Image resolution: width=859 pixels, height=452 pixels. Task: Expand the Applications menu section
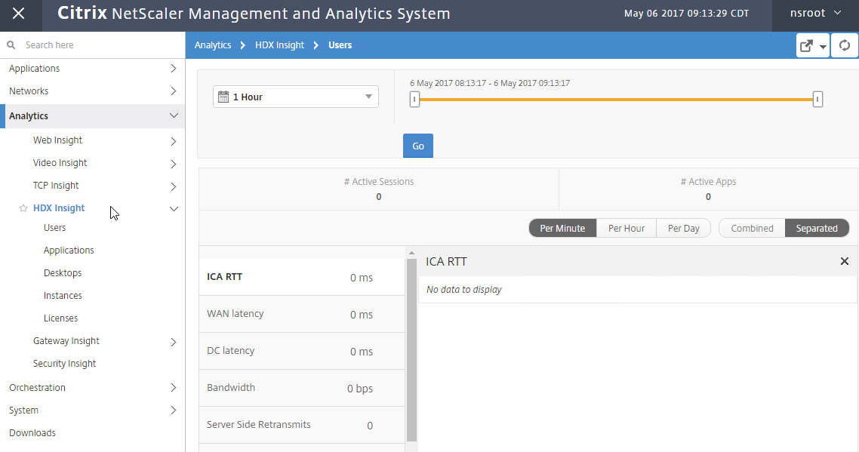point(173,69)
